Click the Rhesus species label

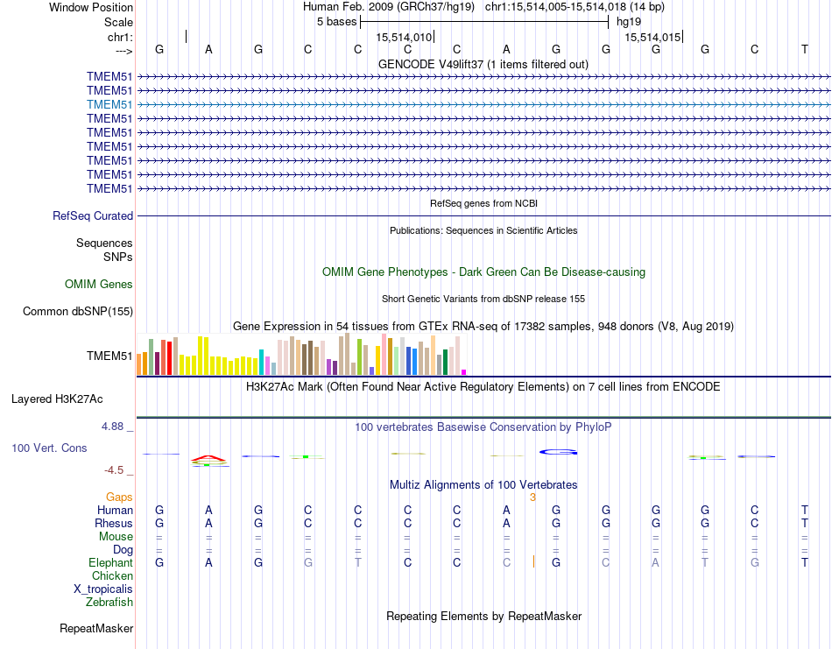(114, 523)
